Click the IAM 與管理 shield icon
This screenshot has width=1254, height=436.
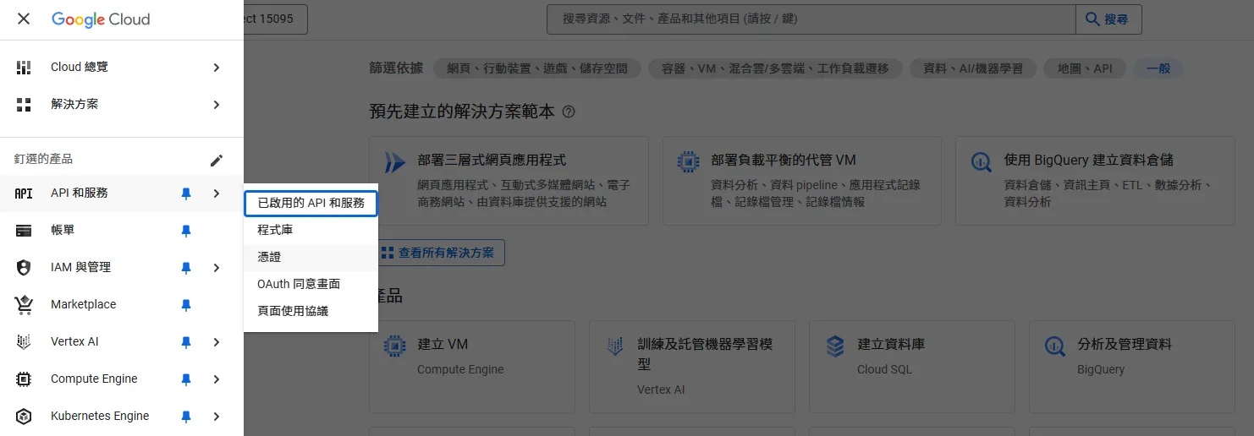pos(24,268)
